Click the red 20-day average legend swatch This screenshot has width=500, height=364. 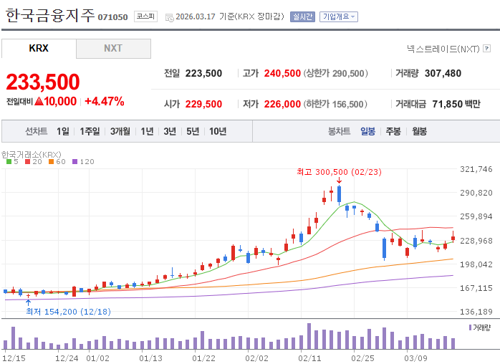[x=27, y=162]
